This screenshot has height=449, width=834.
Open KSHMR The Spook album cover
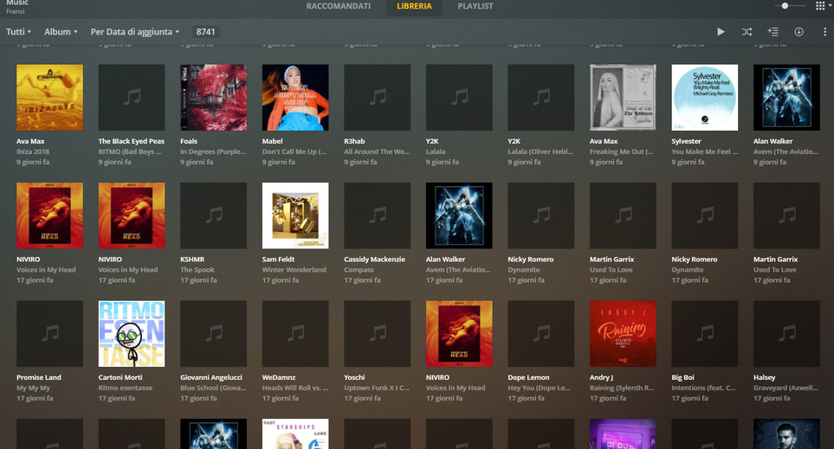pos(213,215)
